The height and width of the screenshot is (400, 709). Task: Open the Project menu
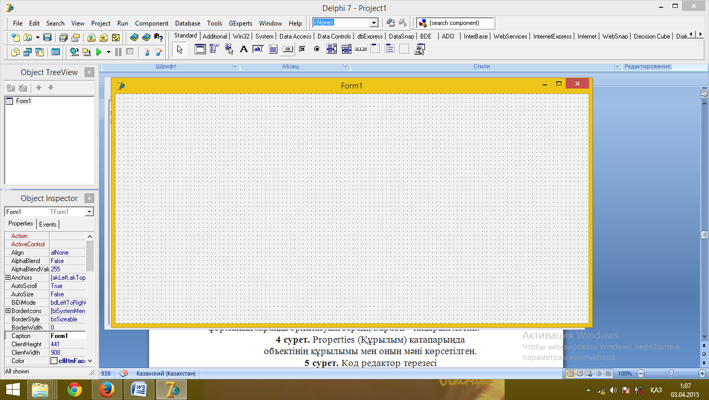click(x=101, y=23)
